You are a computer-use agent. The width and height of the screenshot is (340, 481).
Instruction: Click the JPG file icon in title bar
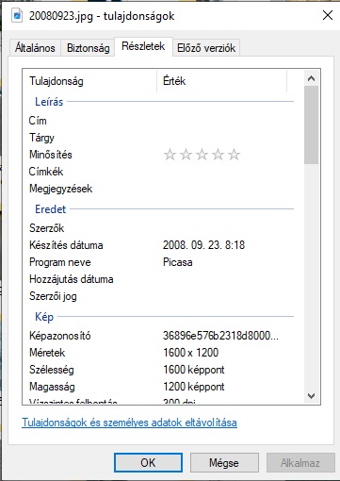tap(17, 15)
